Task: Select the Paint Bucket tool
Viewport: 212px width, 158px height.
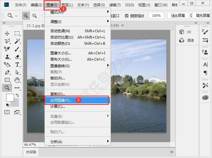Action: [x=7, y=65]
